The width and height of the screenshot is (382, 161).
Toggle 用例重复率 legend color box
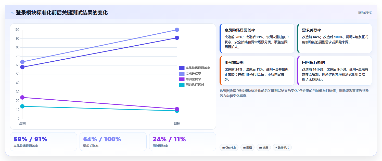182,79
